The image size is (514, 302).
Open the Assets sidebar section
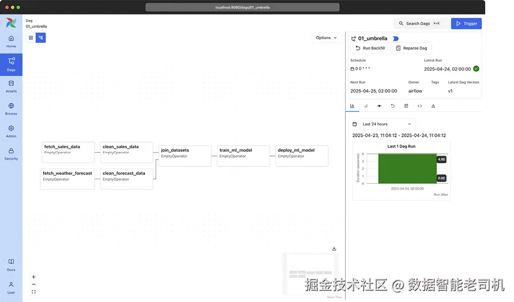tap(11, 86)
